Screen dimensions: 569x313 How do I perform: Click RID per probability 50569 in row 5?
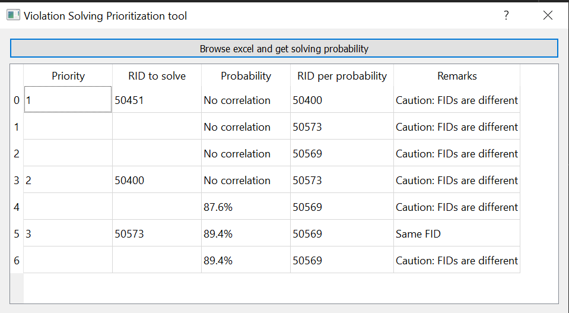coord(342,233)
